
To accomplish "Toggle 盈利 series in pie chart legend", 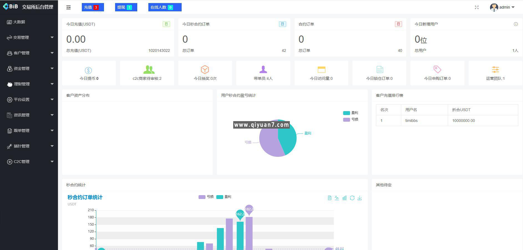I will coord(351,113).
